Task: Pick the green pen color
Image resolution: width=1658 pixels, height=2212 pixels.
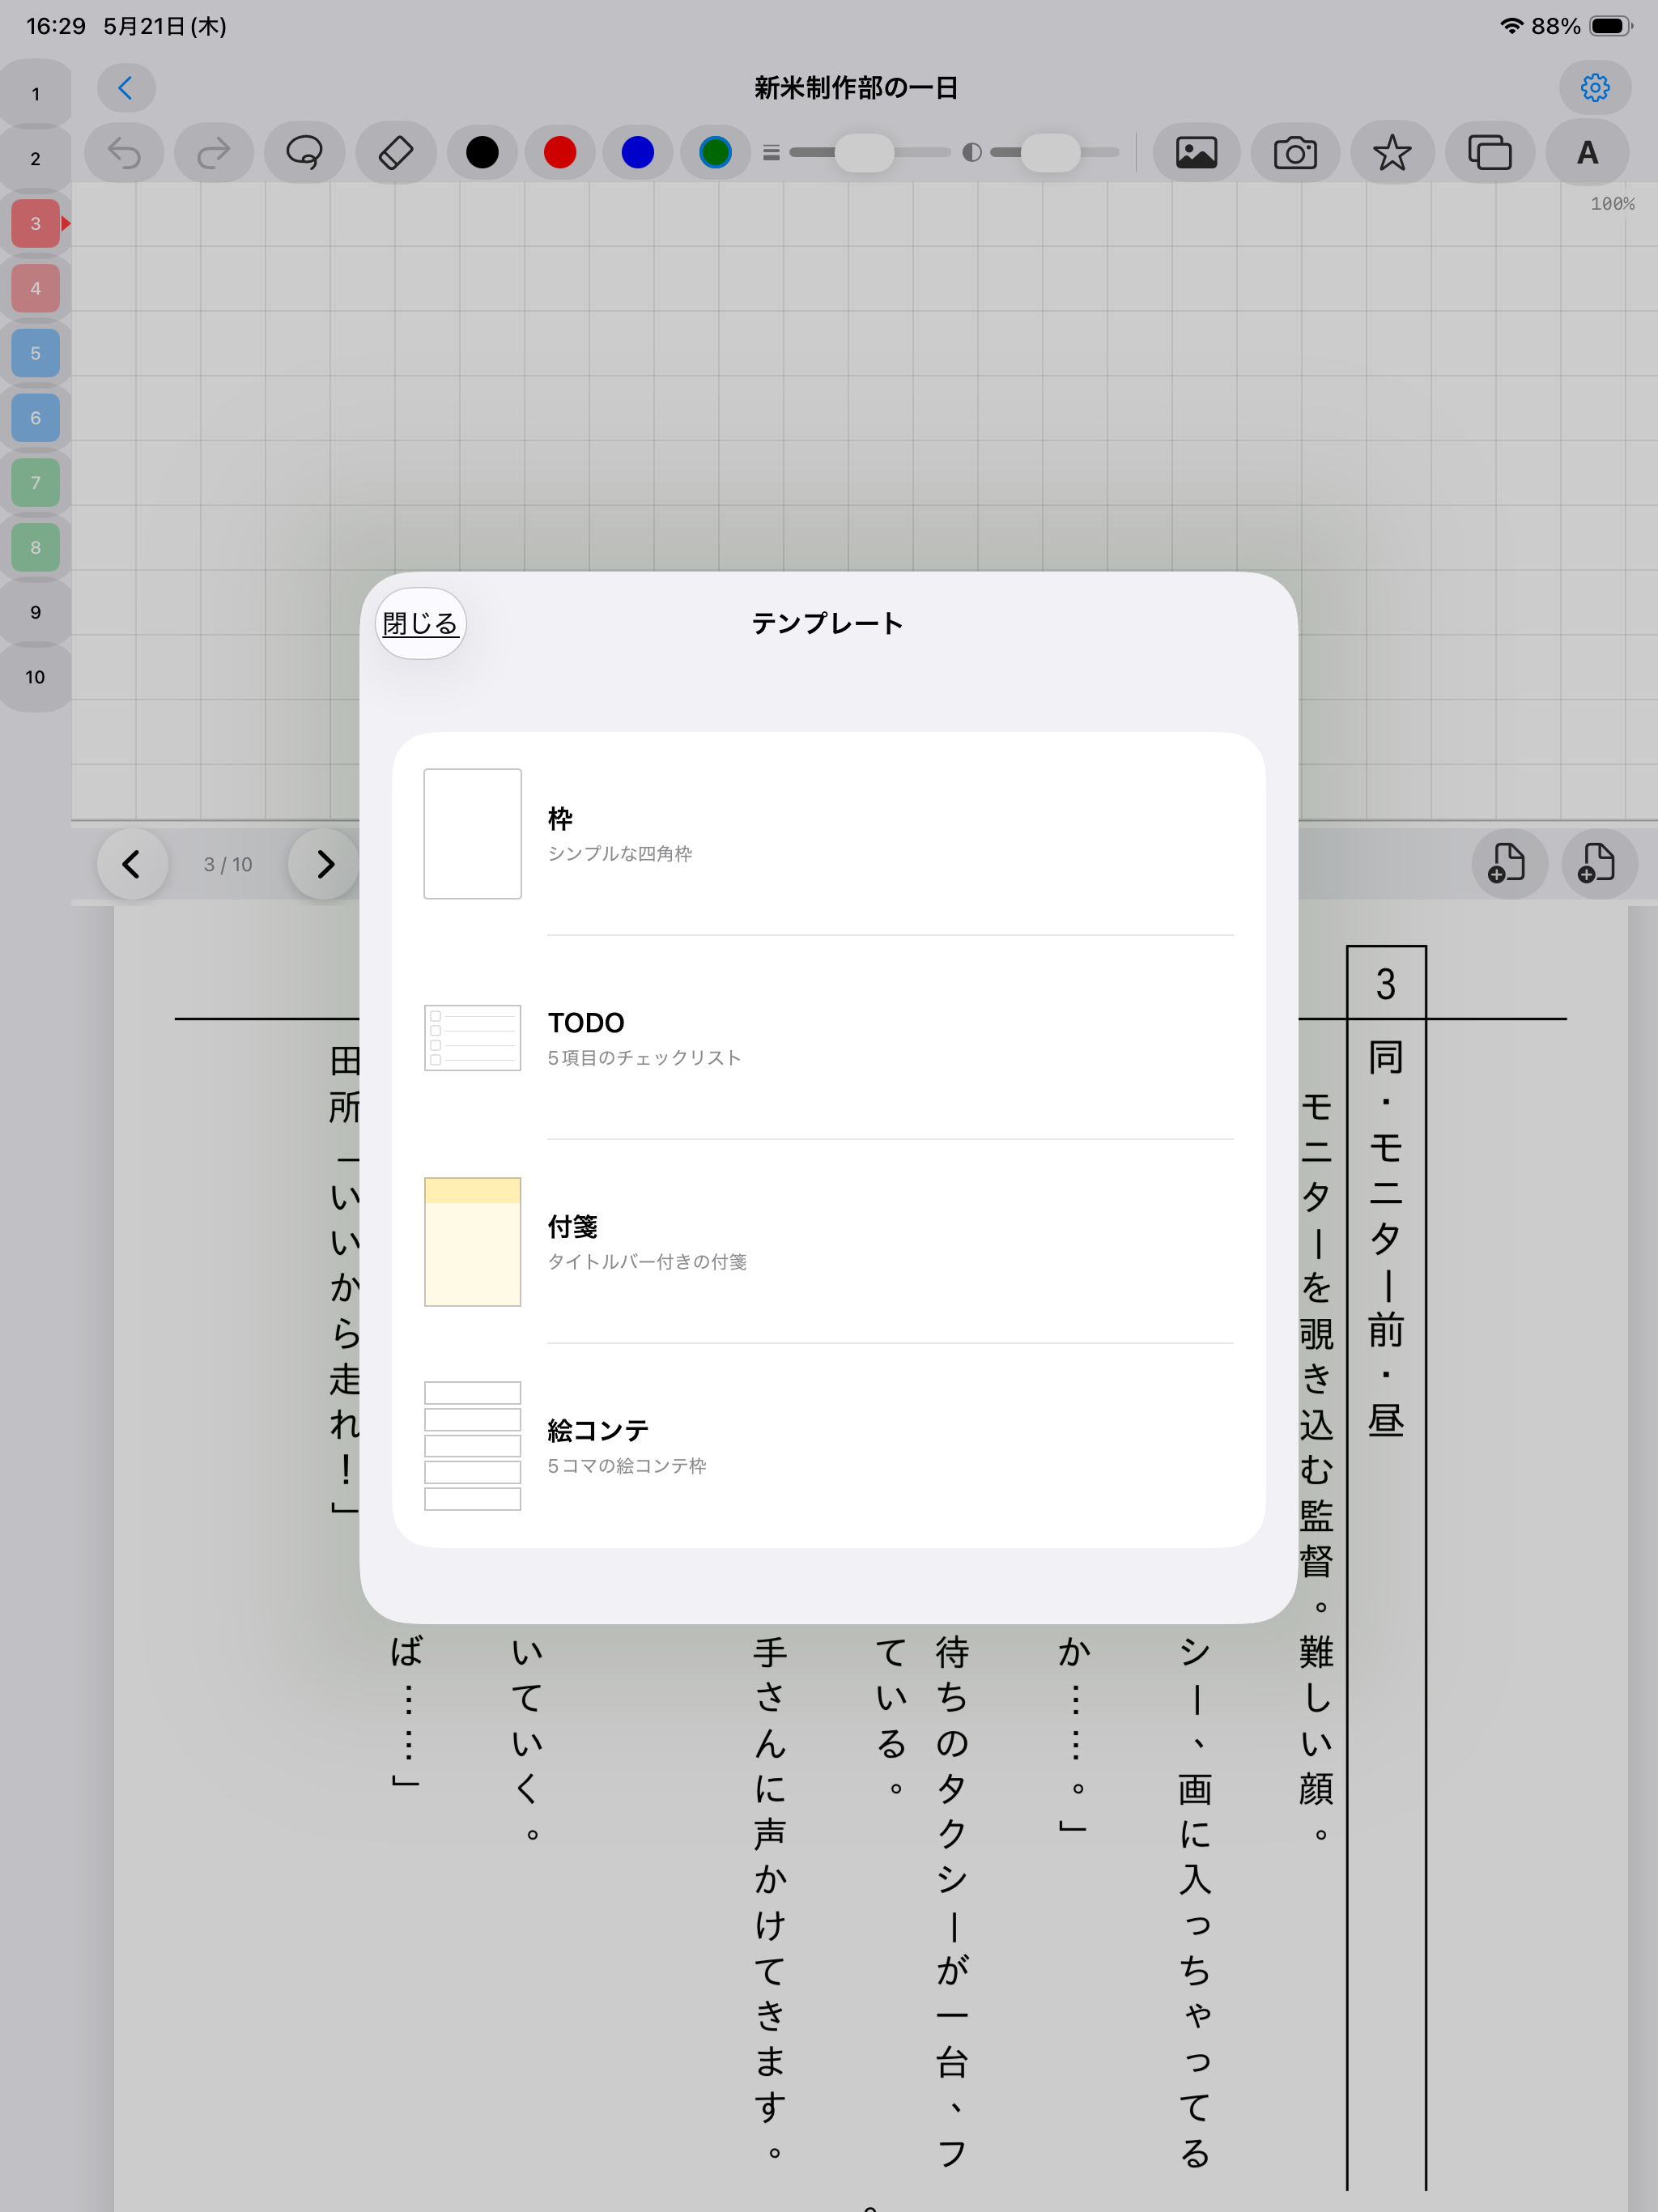Action: coord(716,153)
